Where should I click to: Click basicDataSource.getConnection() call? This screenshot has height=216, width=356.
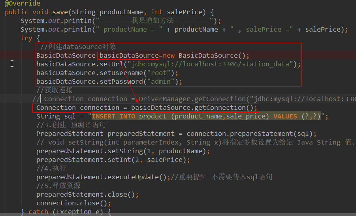click(x=192, y=107)
